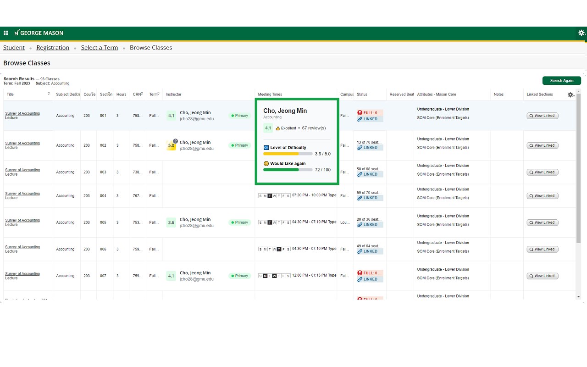This screenshot has width=587, height=367.
Task: Click View Linked for section 001
Action: 543,116
